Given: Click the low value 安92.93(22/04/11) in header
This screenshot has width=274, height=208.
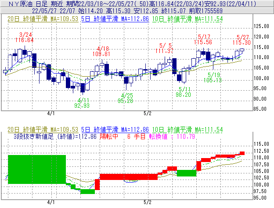Looking at the screenshot, I should pyautogui.click(x=230, y=4).
